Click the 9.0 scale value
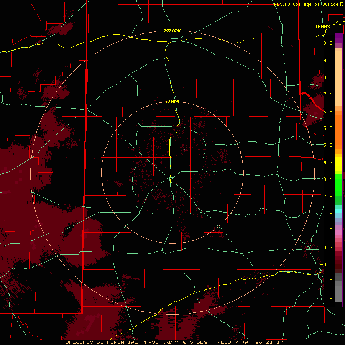345x345 pixels. (x=328, y=60)
